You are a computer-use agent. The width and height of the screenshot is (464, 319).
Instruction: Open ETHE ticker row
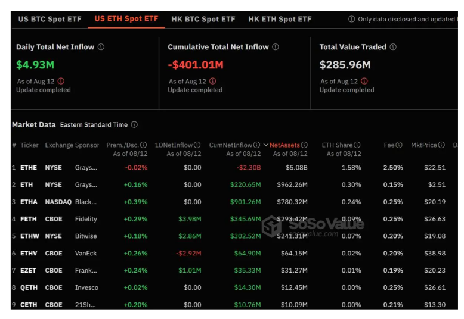(29, 168)
